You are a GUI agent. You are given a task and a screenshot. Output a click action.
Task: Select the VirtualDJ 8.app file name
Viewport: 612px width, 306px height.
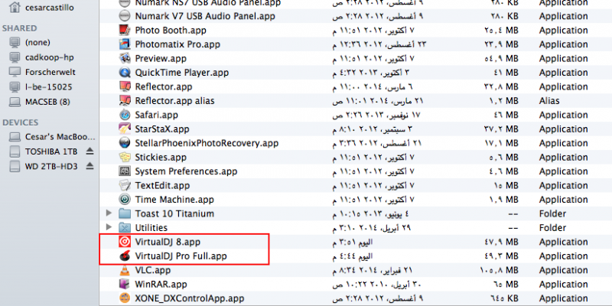[x=168, y=242]
